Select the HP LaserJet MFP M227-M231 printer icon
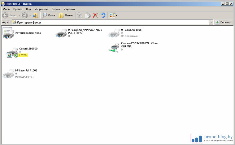The height and width of the screenshot is (145, 235). (61, 33)
